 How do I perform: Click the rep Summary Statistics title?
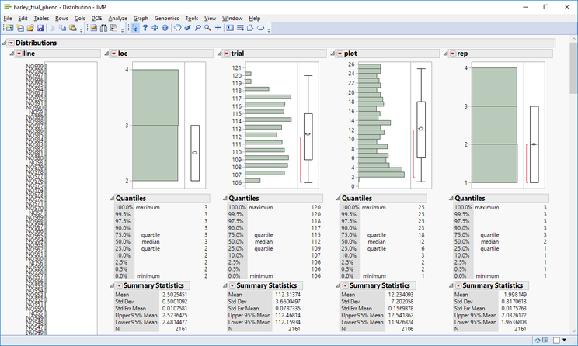(x=493, y=285)
